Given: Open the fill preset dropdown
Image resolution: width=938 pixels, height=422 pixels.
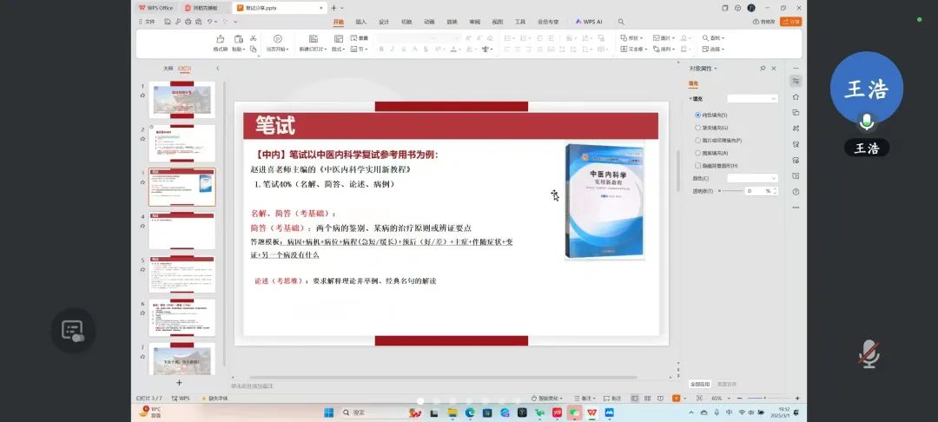Looking at the screenshot, I should [751, 99].
